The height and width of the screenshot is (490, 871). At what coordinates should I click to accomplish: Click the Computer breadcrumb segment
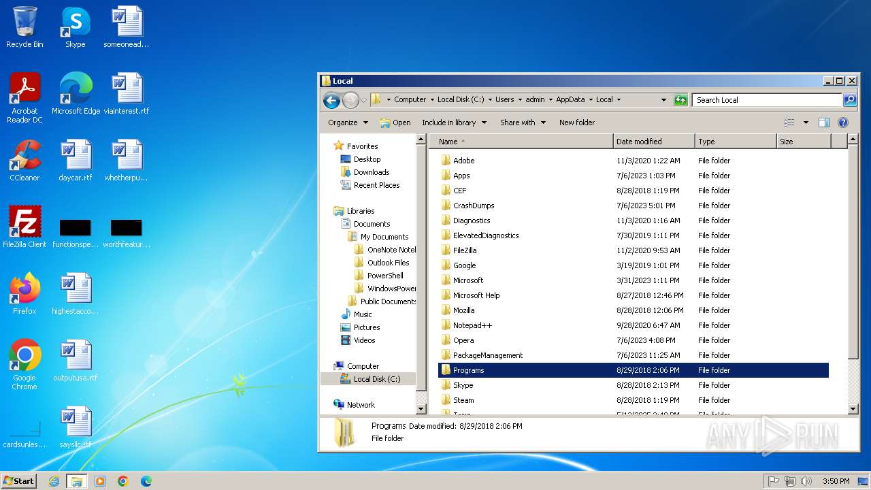[410, 100]
